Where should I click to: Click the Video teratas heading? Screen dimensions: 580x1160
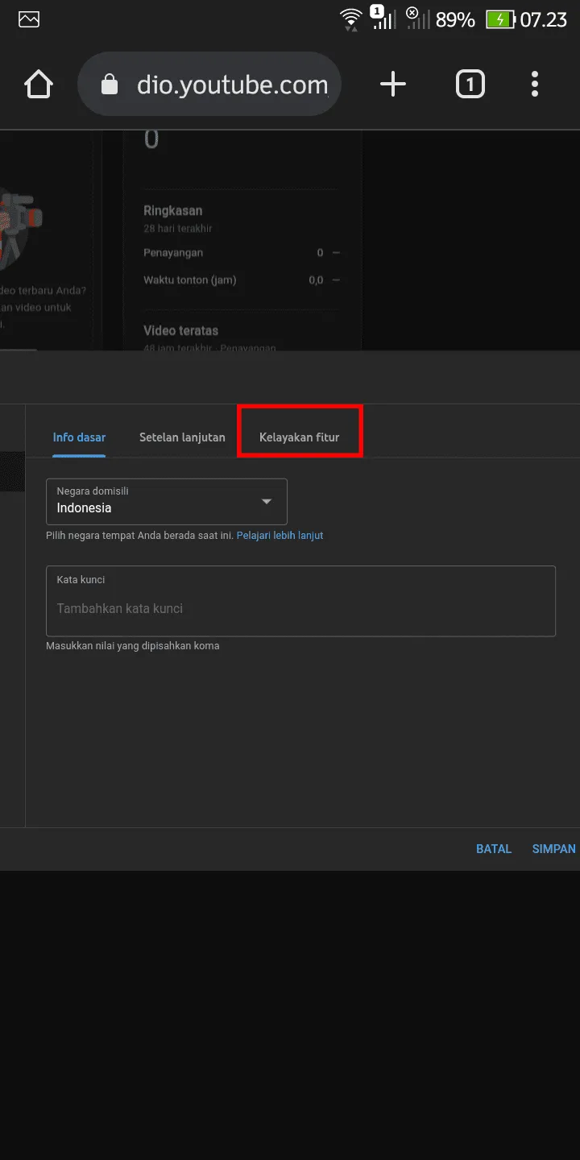tap(180, 330)
